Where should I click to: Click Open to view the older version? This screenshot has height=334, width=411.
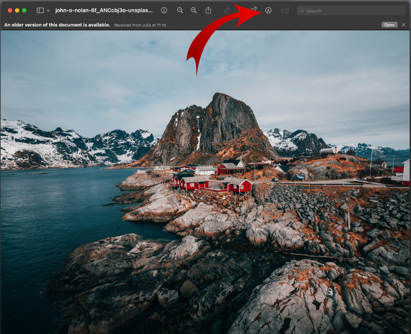click(x=389, y=25)
